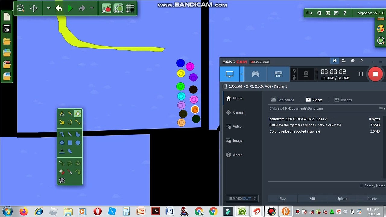386x217 pixels.
Task: Select the Knife cutting tool
Action: click(x=70, y=114)
